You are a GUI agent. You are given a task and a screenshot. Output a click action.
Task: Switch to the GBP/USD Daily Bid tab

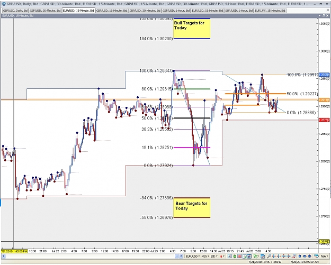[15, 11]
